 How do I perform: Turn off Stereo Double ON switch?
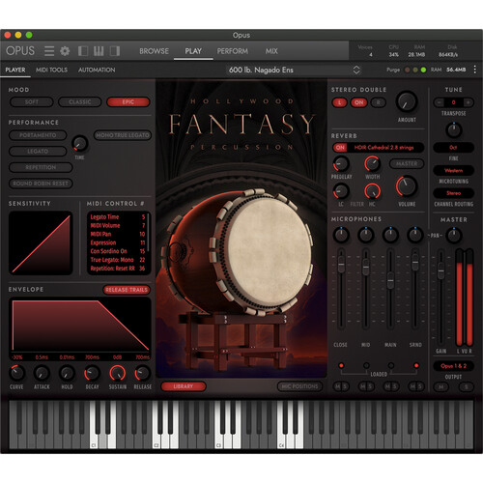point(359,102)
